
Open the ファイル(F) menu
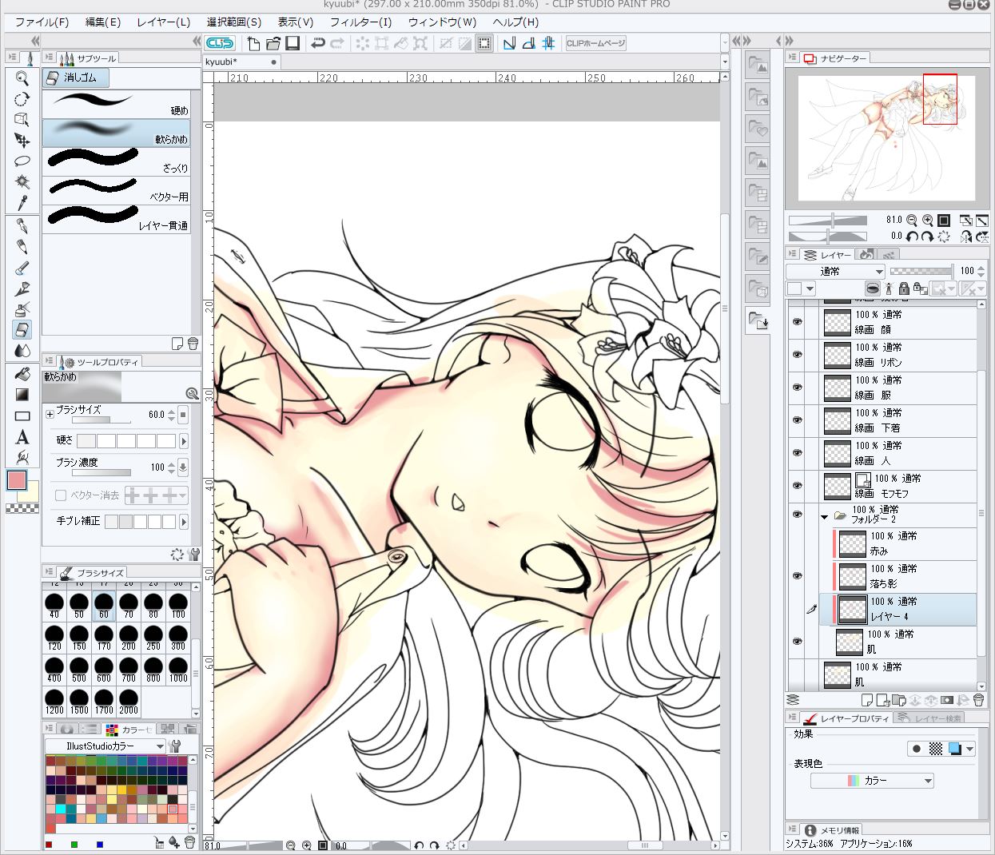tap(42, 22)
